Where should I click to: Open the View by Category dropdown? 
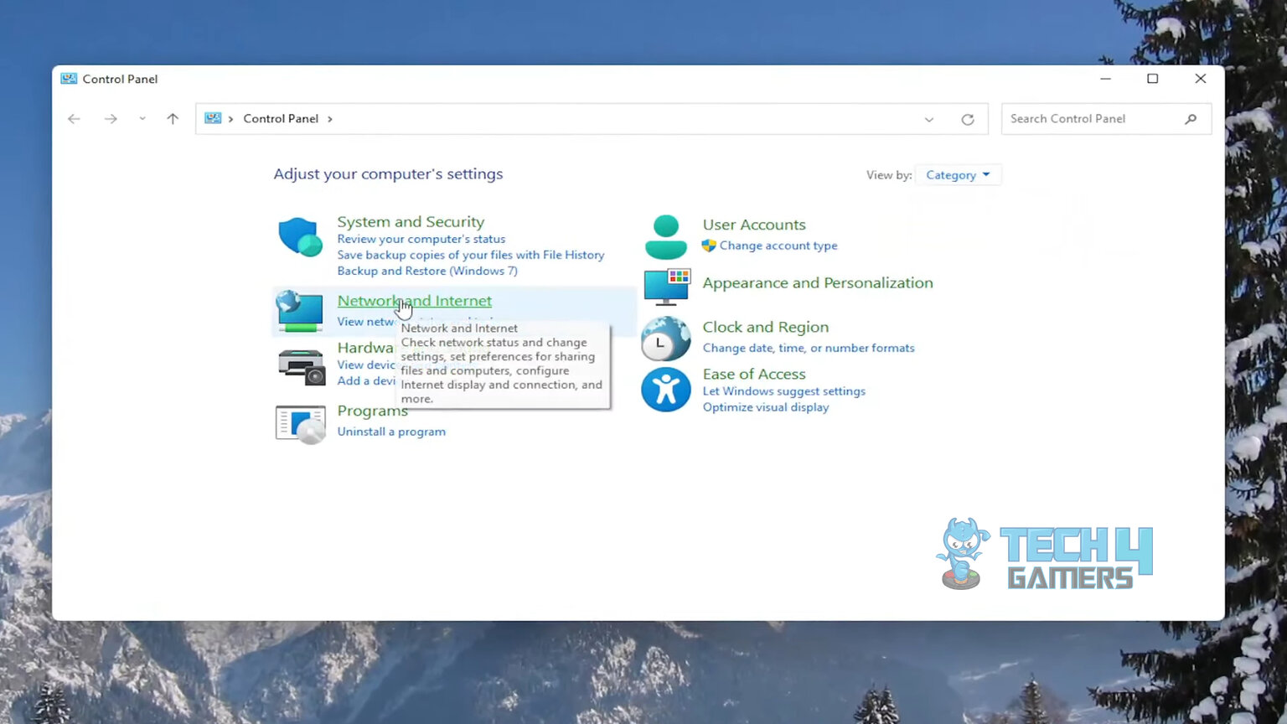[x=959, y=175]
